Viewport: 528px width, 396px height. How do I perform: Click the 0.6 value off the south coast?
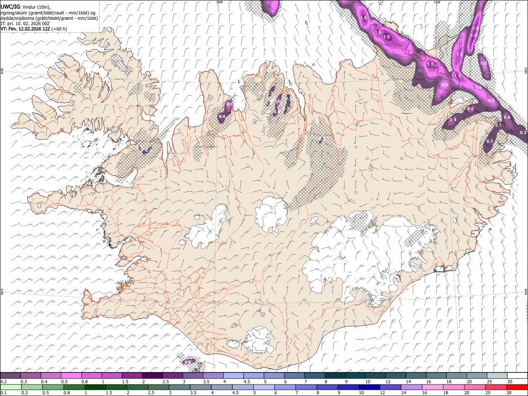[x=188, y=362]
